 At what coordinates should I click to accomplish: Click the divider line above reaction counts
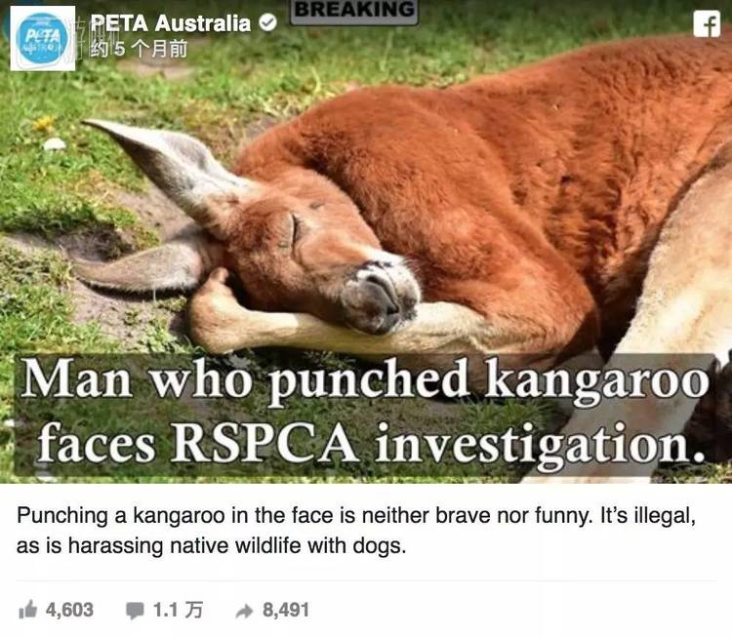click(366, 581)
